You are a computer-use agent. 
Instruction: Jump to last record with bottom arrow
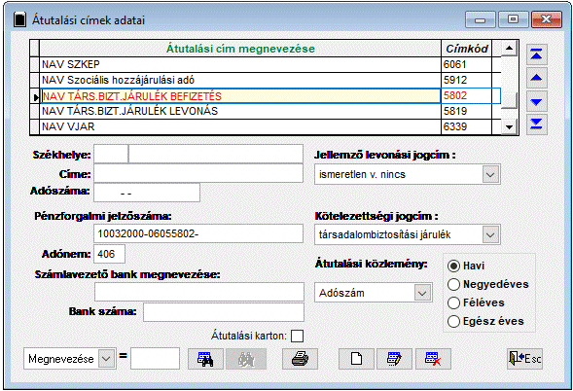(x=536, y=124)
